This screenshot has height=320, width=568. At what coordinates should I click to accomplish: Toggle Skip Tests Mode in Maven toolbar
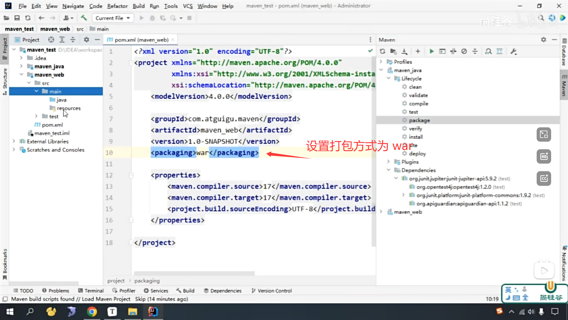[x=464, y=52]
